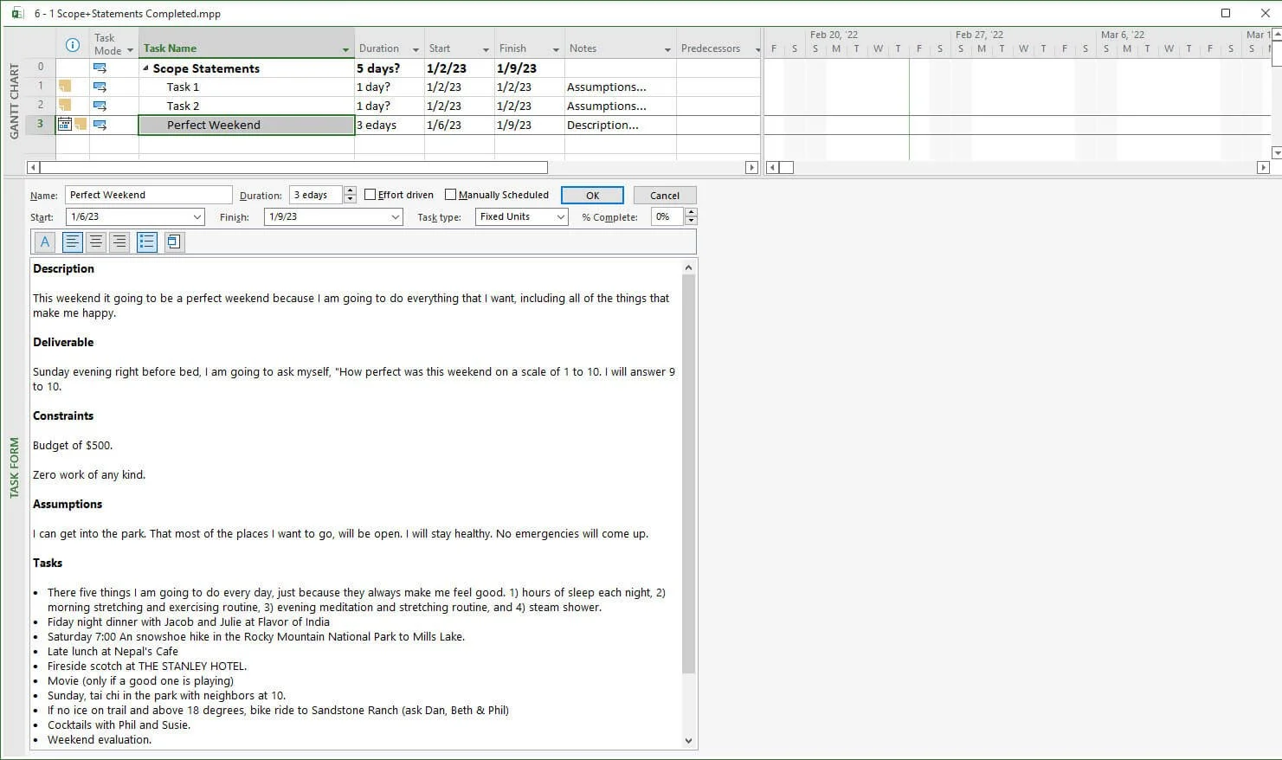Open the Task Name column filter arrow

(346, 48)
